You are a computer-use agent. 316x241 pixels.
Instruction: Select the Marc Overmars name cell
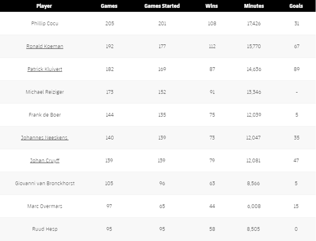(45, 206)
